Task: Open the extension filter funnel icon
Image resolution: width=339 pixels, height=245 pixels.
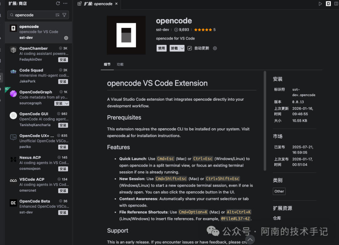Action: pos(64,15)
